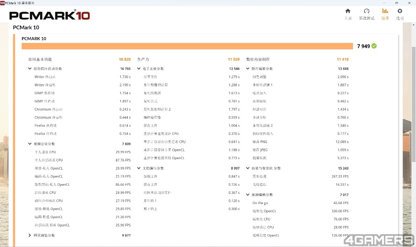
Task: Click the PCMark 10 title bar app icon
Action: click(2, 3)
